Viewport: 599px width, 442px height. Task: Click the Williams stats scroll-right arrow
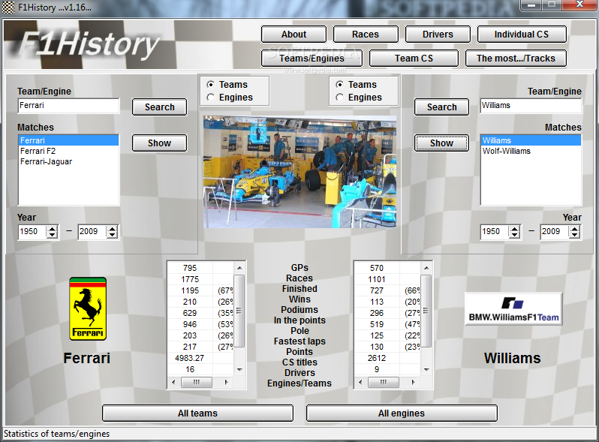coord(414,382)
